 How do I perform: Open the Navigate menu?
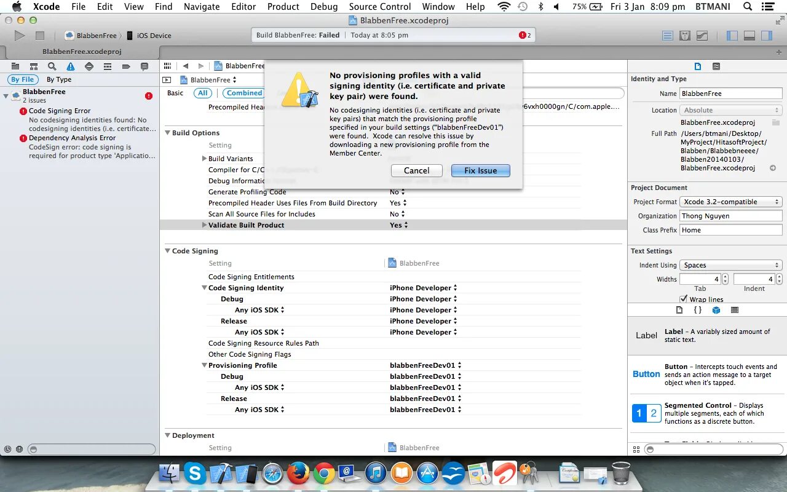(x=202, y=7)
